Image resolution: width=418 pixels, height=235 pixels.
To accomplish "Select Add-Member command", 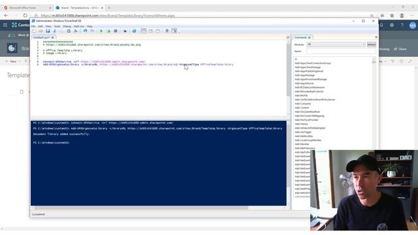I will click(302, 144).
